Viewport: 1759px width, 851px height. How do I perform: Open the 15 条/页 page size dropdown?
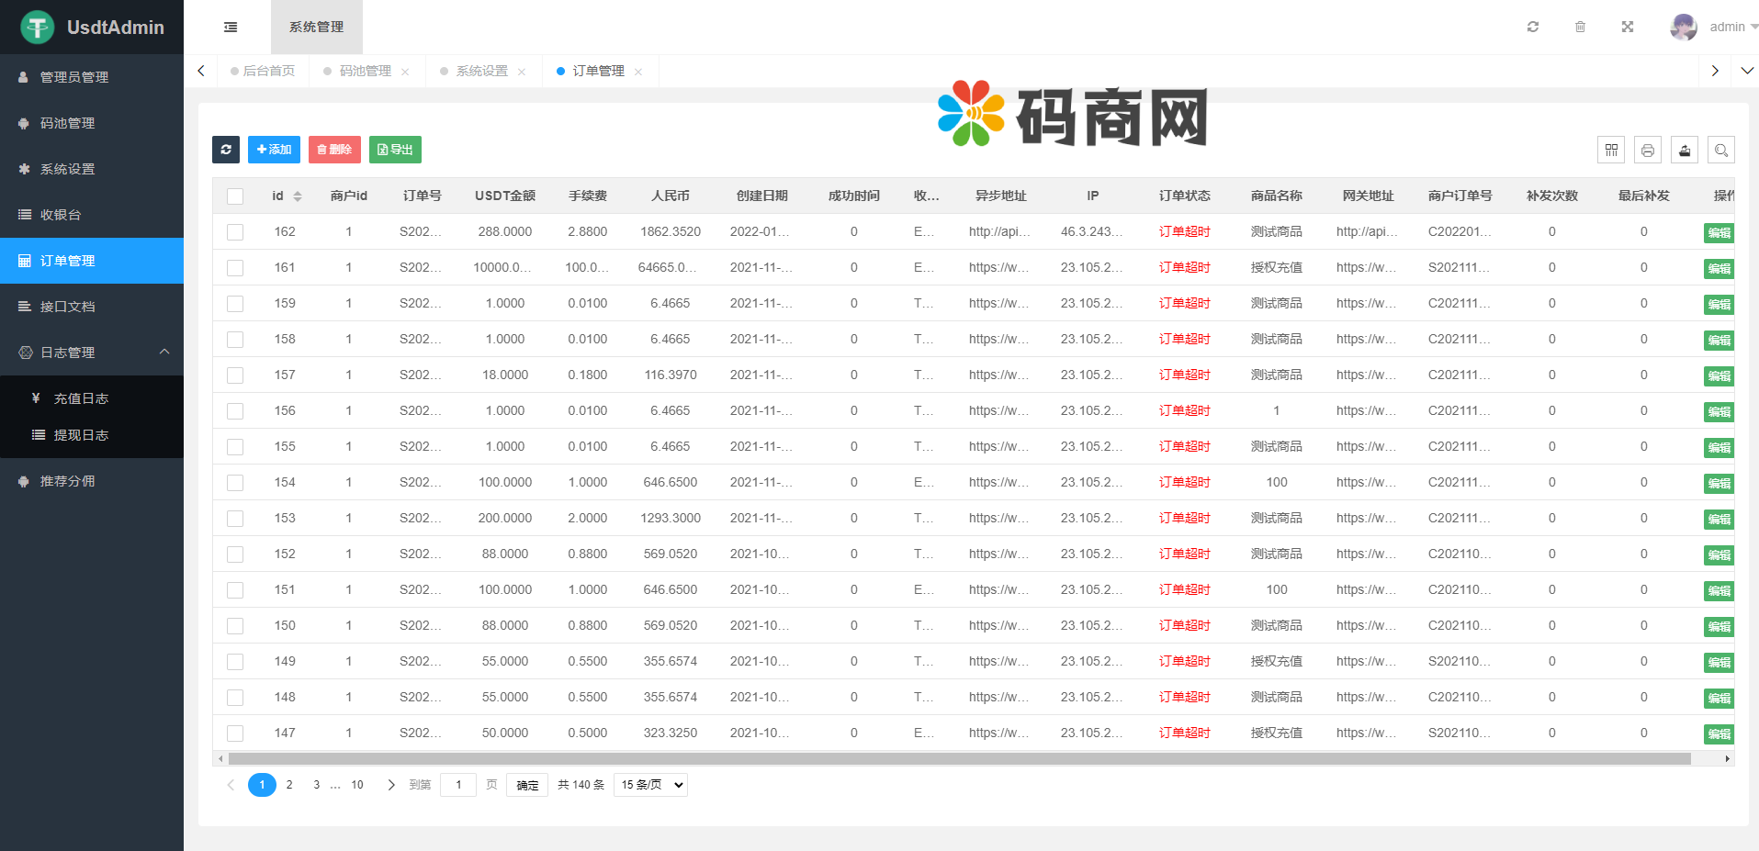[650, 785]
